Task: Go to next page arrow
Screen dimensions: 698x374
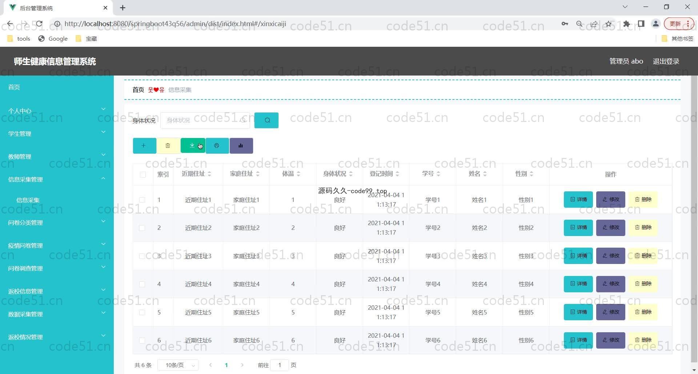Action: (x=242, y=365)
